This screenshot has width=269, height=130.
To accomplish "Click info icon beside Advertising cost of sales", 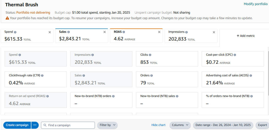I will 251,75.
